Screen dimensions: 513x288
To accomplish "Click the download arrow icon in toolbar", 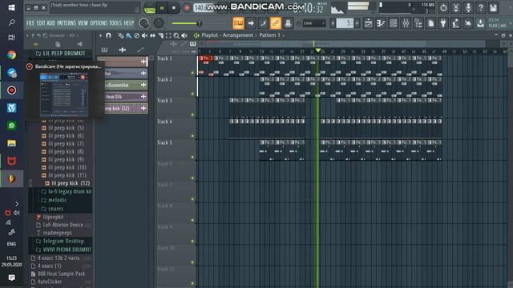I will [480, 23].
